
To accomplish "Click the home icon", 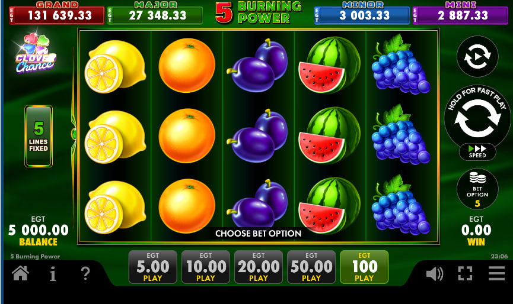I will pyautogui.click(x=20, y=273).
